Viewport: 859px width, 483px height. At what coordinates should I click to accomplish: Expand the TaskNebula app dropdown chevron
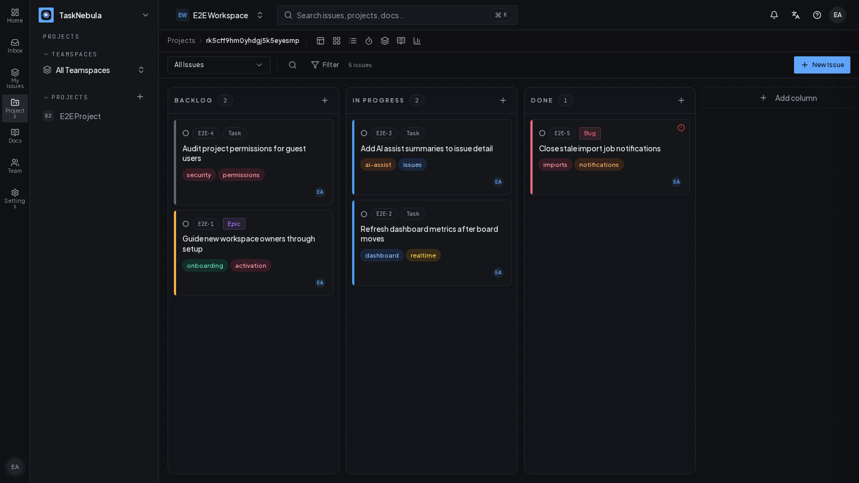(x=145, y=15)
